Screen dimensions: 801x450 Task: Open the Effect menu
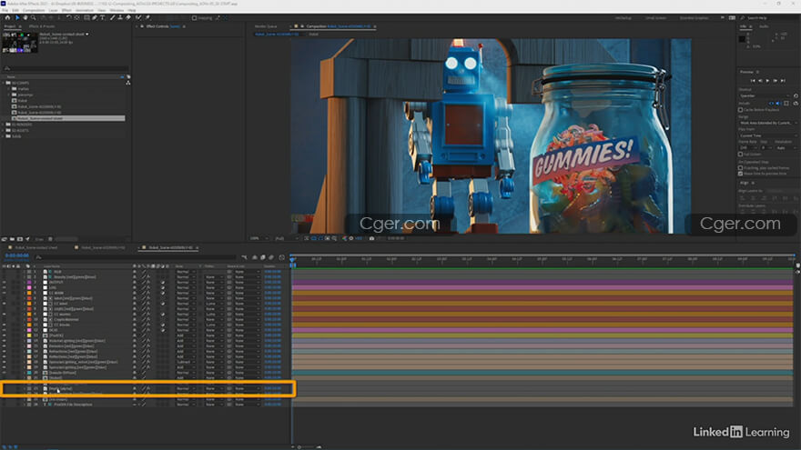click(67, 10)
